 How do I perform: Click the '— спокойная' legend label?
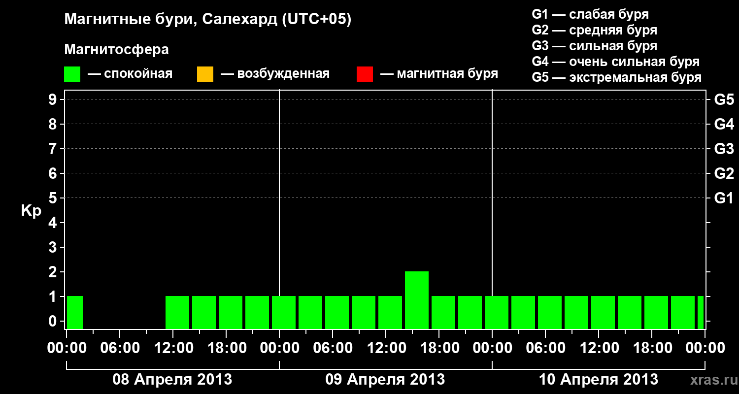point(130,74)
